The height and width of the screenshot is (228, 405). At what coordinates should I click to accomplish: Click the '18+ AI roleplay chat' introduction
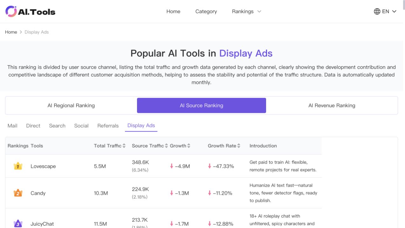click(x=282, y=220)
